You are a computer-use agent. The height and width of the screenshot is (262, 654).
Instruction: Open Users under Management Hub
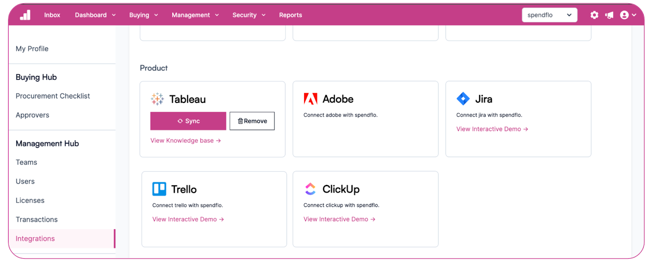point(25,181)
